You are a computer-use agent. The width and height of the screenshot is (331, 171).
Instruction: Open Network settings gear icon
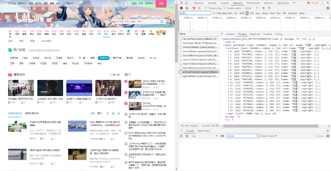(x=328, y=8)
